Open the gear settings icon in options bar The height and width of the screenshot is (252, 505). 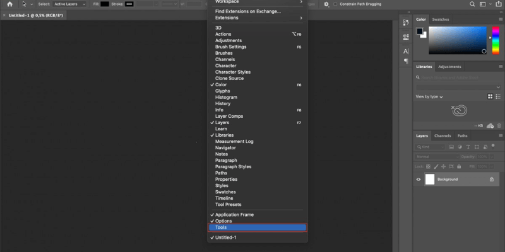[326, 4]
